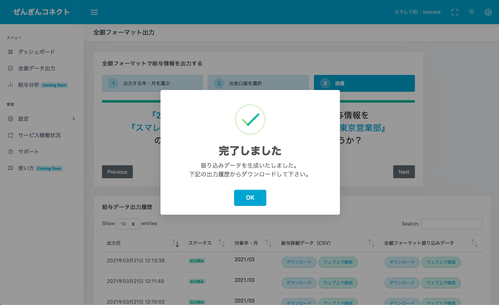
Task: Open the サポート help icon
Action: click(11, 152)
